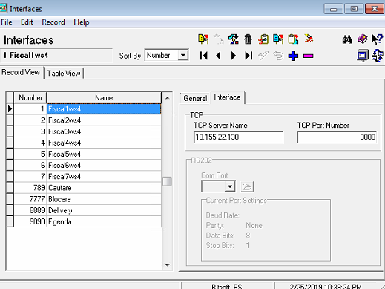Screen dimensions: 385x289
Task: Click the list scroll down arrow
Action: point(168,265)
